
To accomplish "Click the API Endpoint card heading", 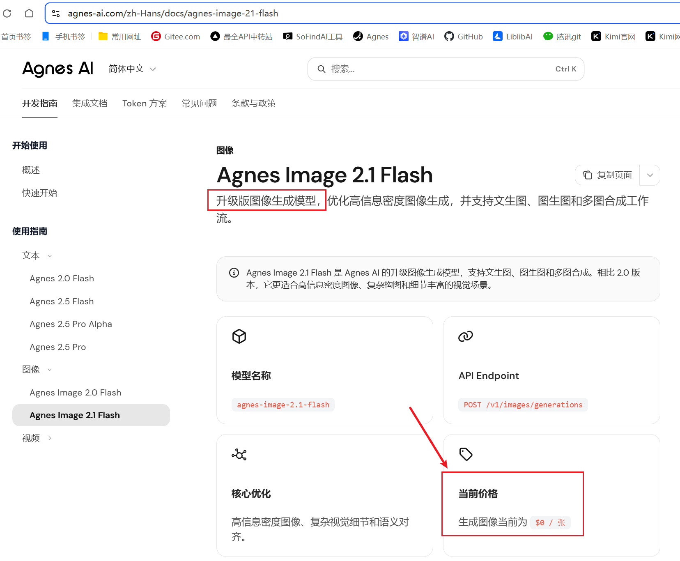I will pos(489,376).
